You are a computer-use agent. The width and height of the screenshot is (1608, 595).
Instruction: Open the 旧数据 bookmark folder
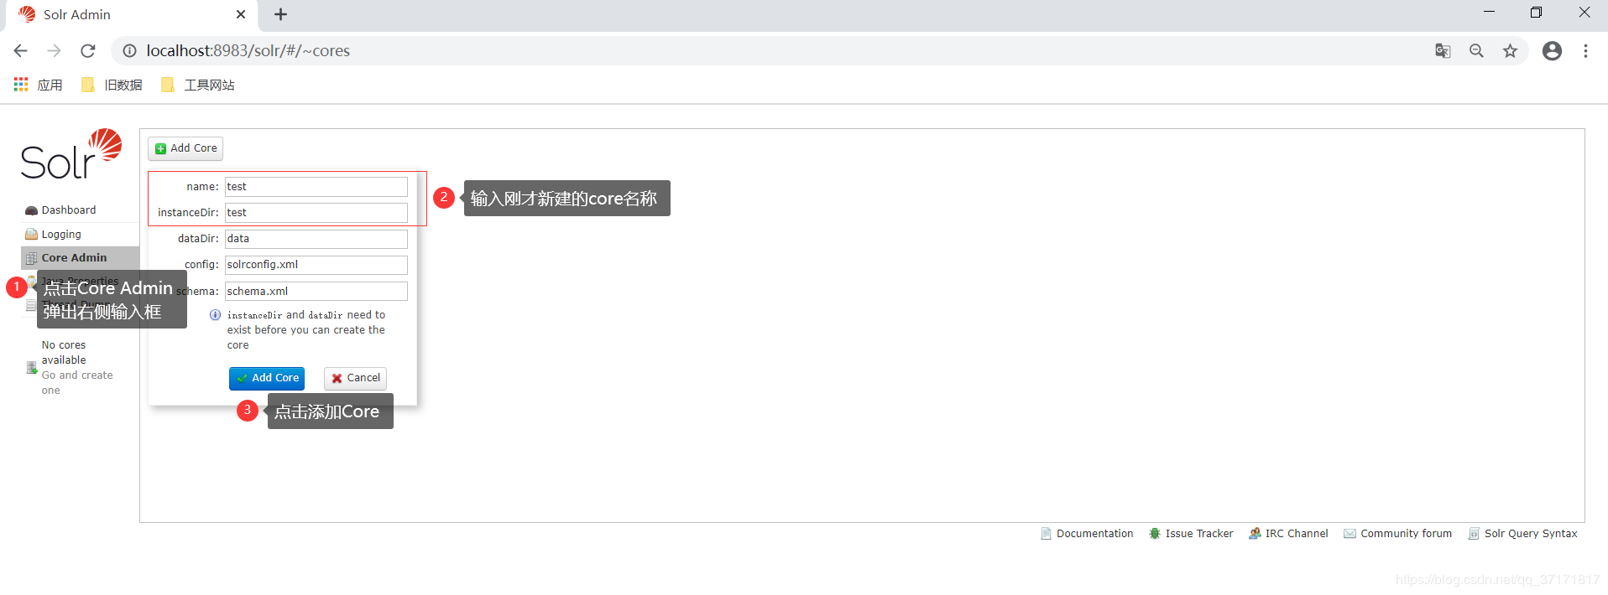coord(112,85)
